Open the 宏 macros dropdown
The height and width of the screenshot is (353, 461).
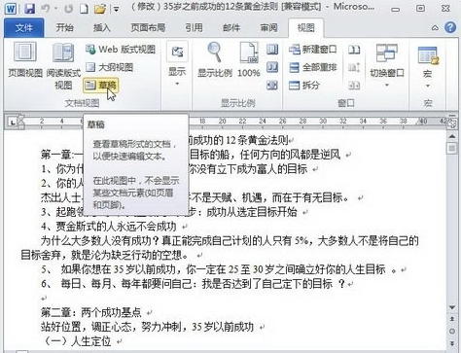click(x=428, y=66)
